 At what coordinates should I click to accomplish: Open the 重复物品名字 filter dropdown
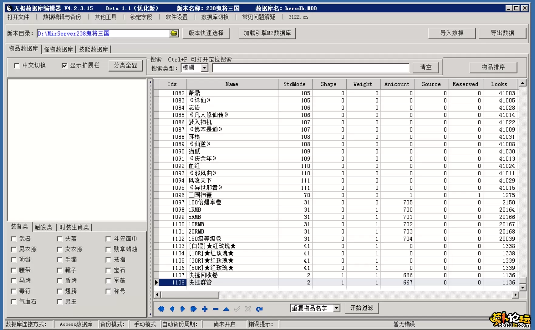336,308
